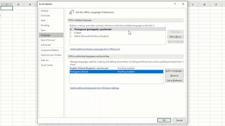Click the active cell in column F
The image size is (225, 126).
7,8
